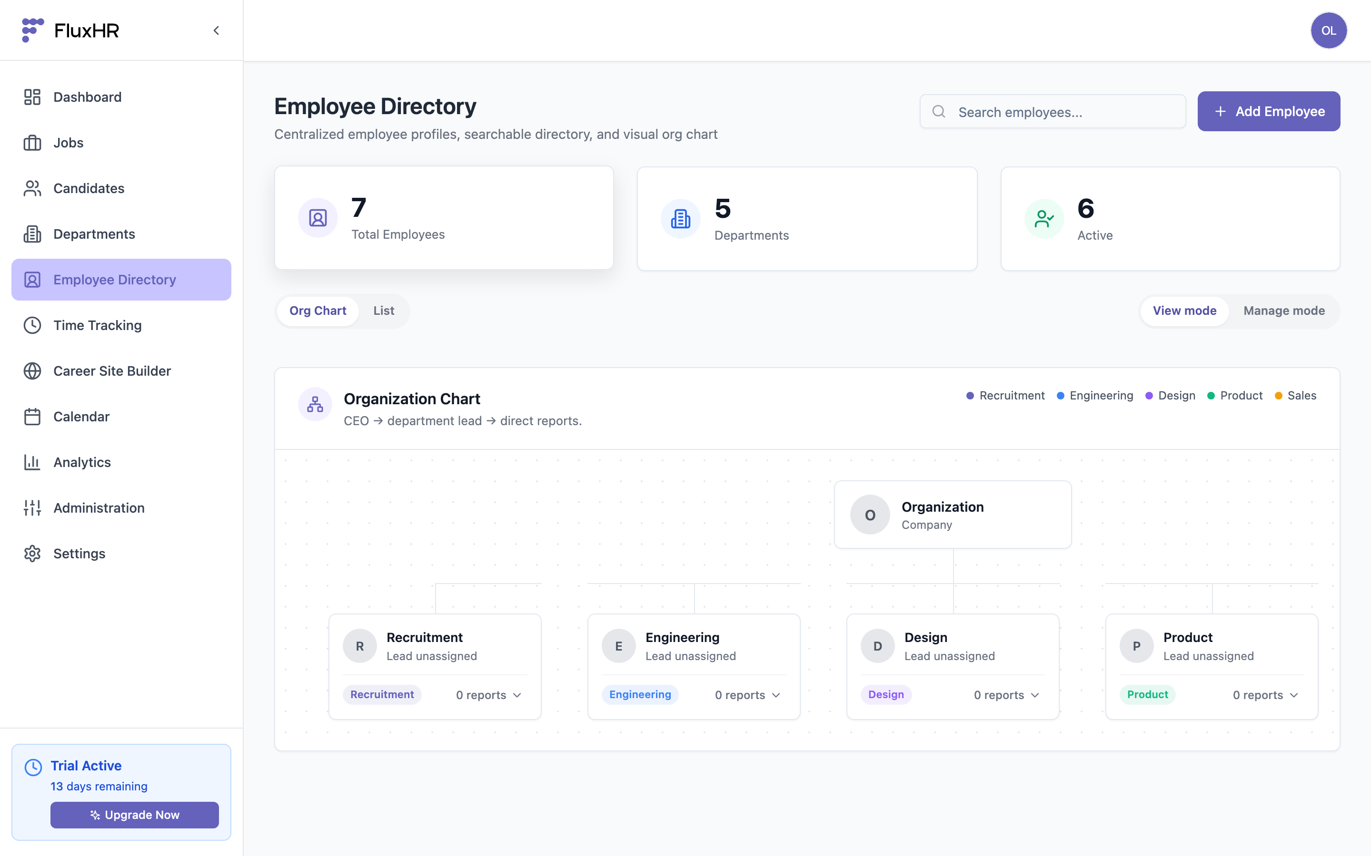The width and height of the screenshot is (1371, 856).
Task: Expand Engineering 0 reports chevron
Action: tap(776, 695)
